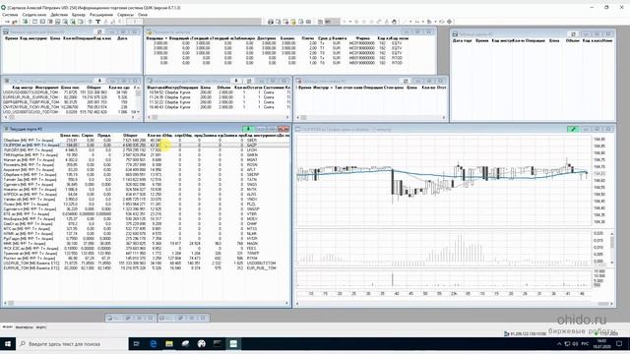
Task: Click the text label T toolbar icon
Action: point(98,22)
